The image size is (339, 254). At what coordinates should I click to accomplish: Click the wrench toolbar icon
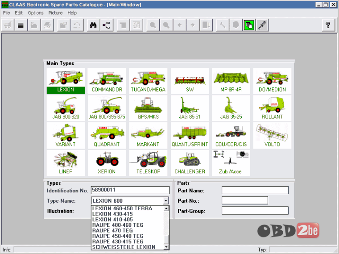(223, 25)
